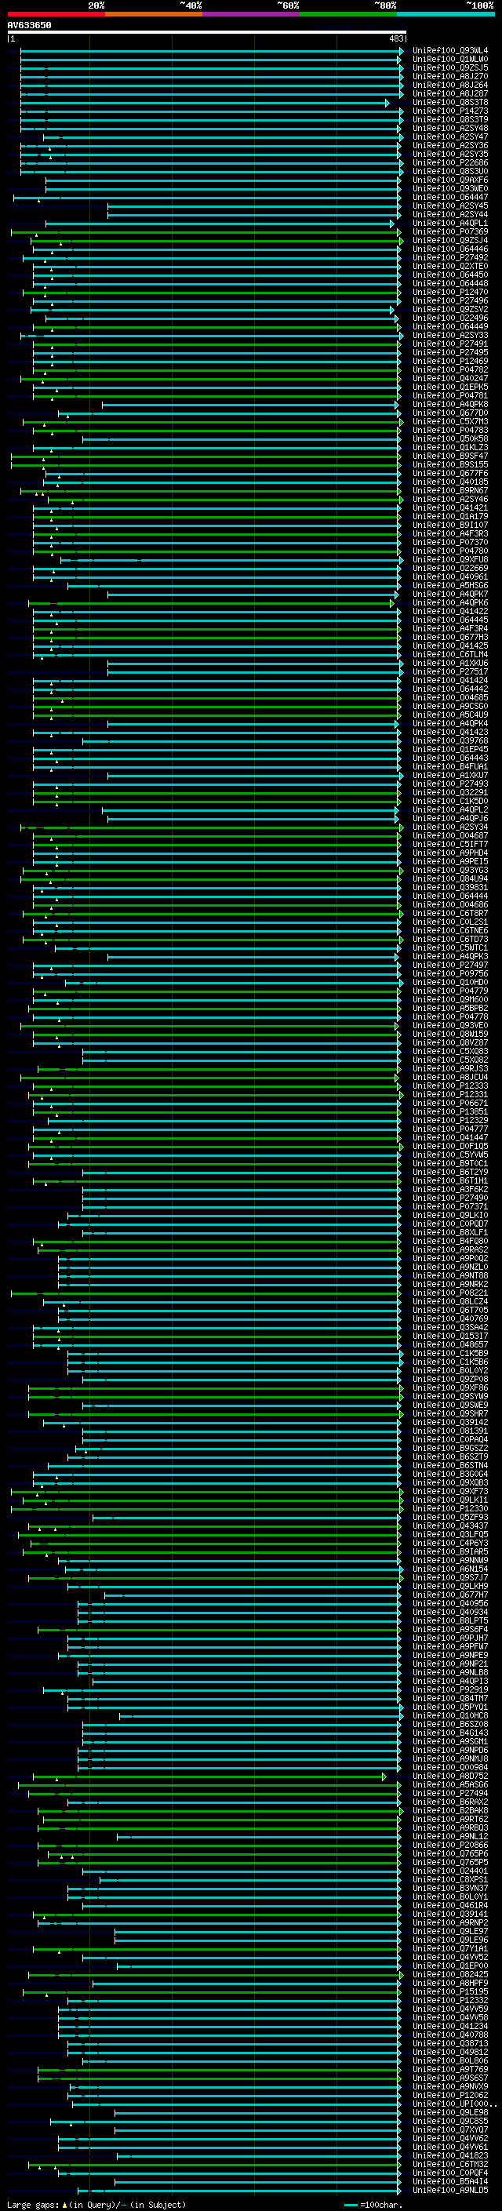Open hit UniRef100_Q8S3T8
Viewport: 502px width, 2211px height.
point(450,102)
